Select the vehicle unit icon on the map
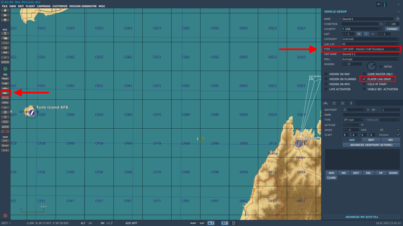This screenshot has height=226, width=403. 201,139
